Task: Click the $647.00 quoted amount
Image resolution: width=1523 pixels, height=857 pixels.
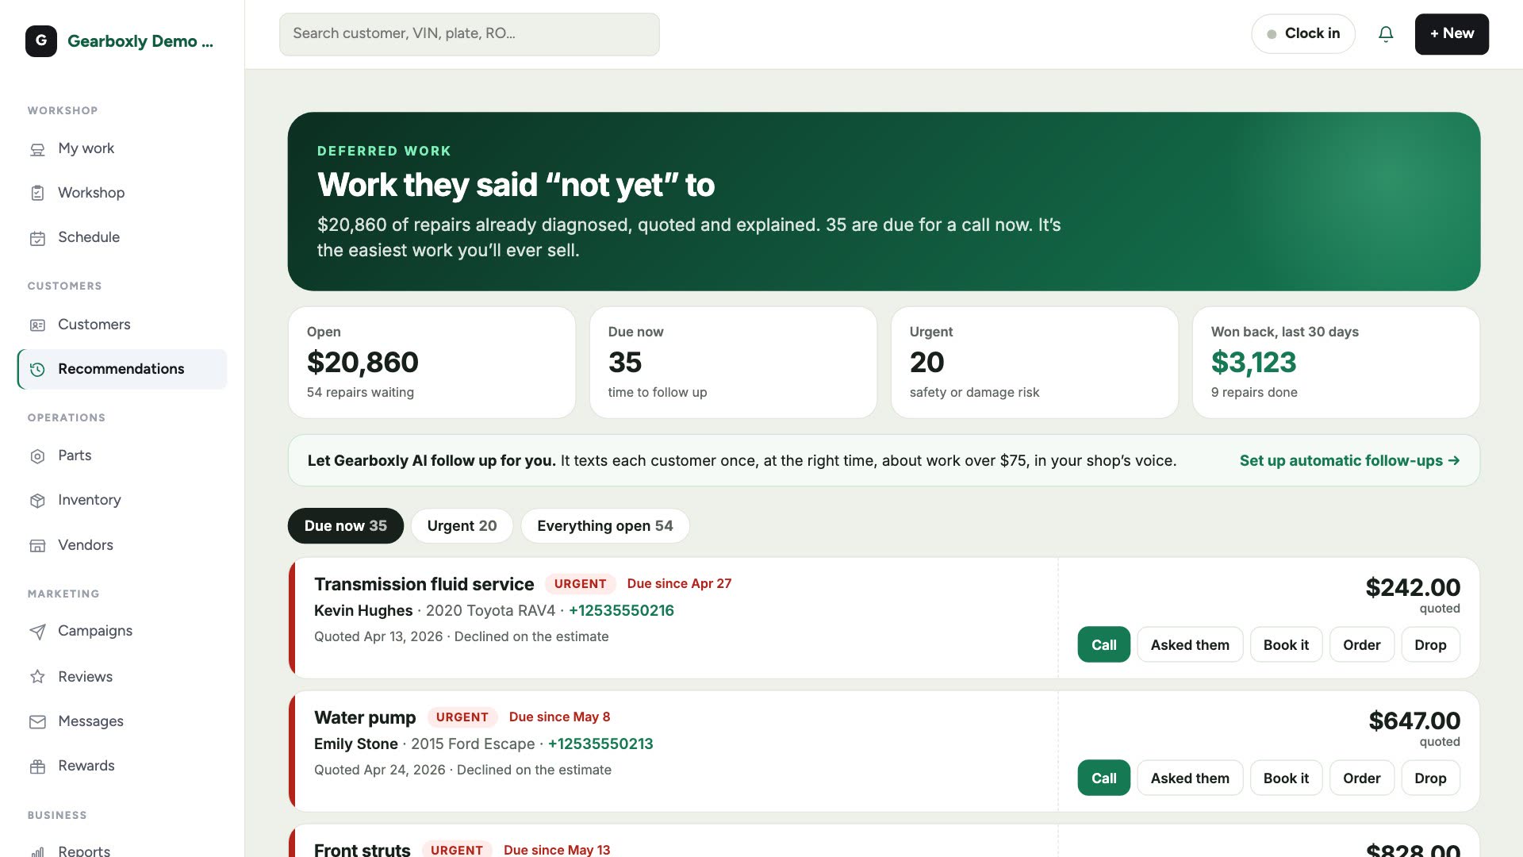Action: [x=1414, y=721]
